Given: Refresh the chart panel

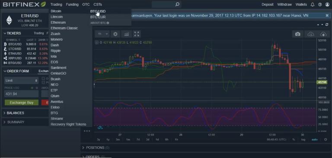Looking at the screenshot, I should [327, 25].
